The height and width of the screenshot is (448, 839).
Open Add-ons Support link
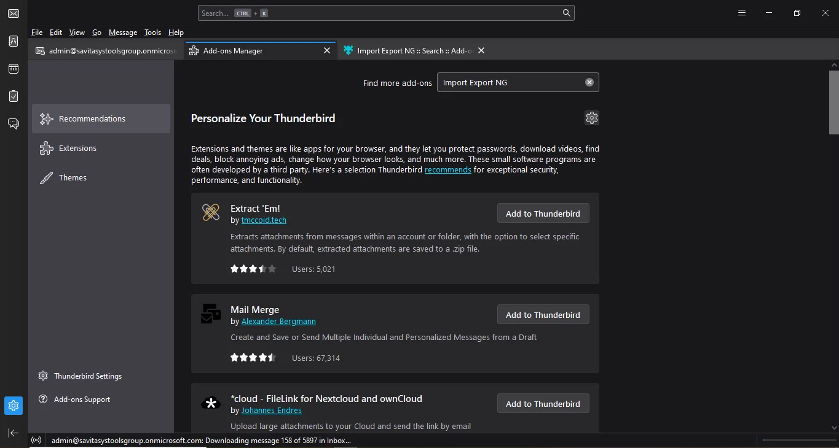click(x=74, y=399)
